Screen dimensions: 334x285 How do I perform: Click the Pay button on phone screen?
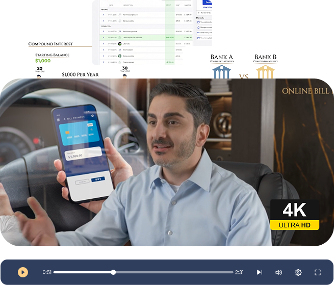(x=98, y=179)
